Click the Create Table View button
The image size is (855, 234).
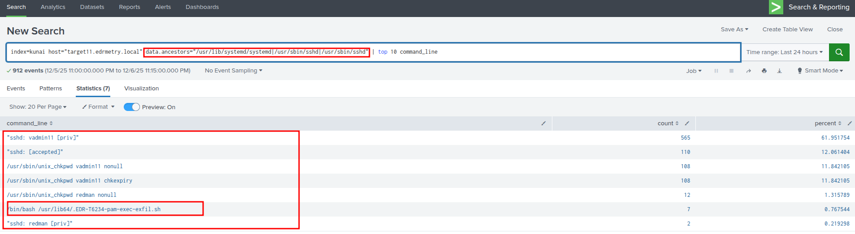tap(787, 30)
